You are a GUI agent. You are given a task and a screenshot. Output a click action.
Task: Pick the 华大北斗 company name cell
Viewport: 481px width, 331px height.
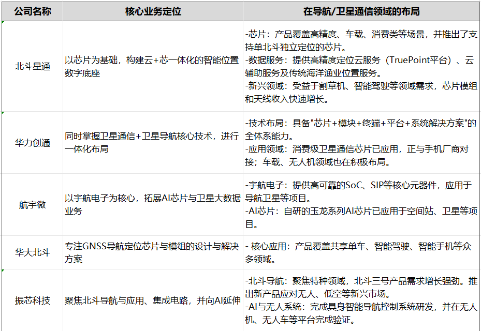(32, 252)
